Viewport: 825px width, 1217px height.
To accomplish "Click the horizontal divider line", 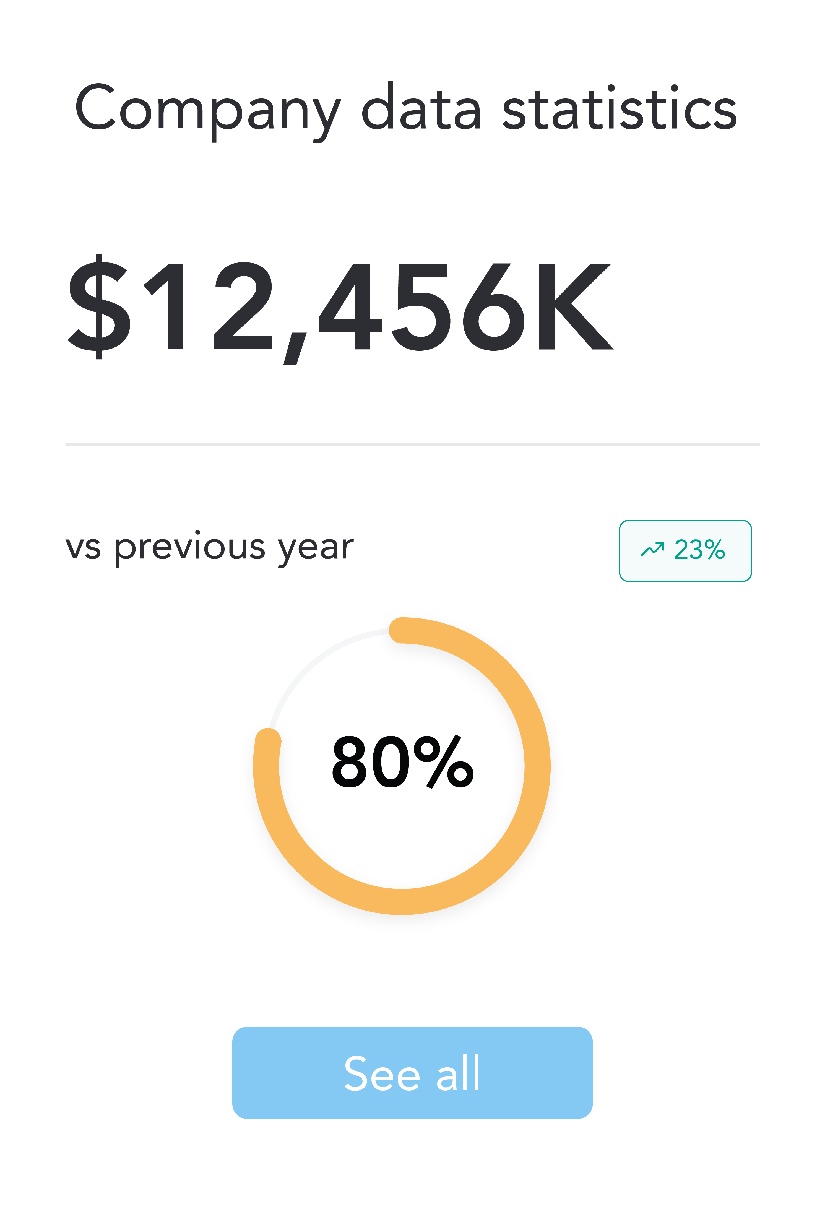I will point(413,444).
